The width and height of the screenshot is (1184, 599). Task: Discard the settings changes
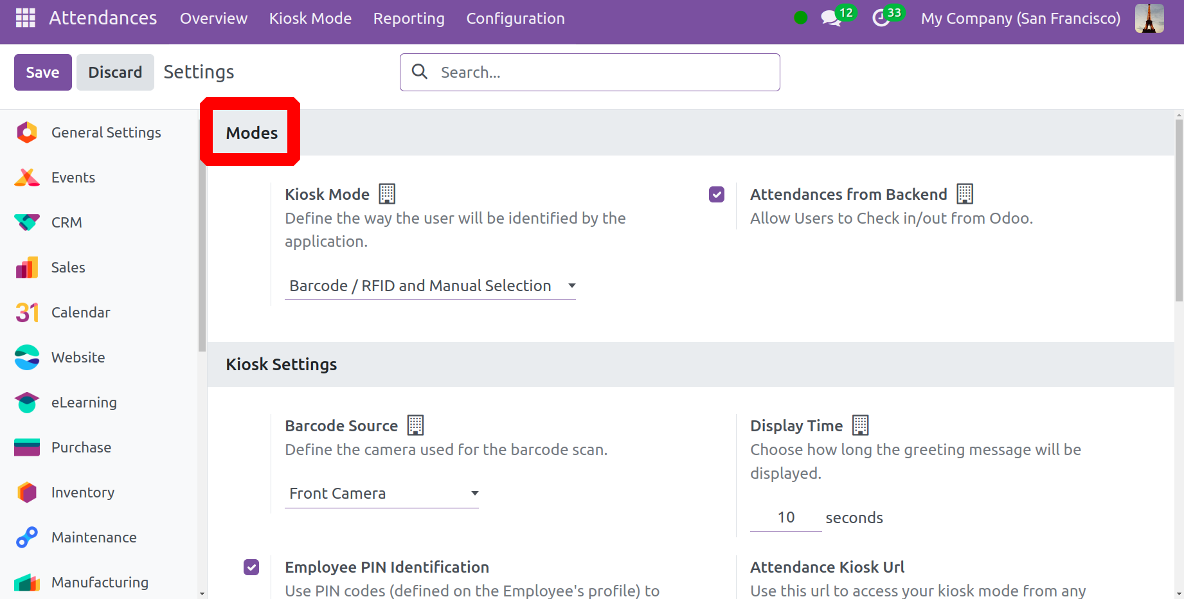115,72
